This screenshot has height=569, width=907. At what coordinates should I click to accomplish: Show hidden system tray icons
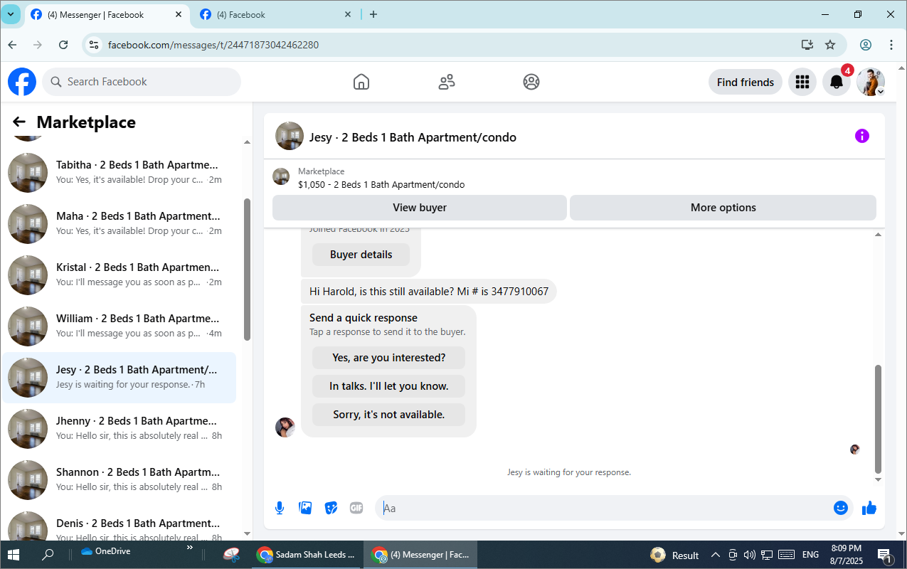click(715, 555)
